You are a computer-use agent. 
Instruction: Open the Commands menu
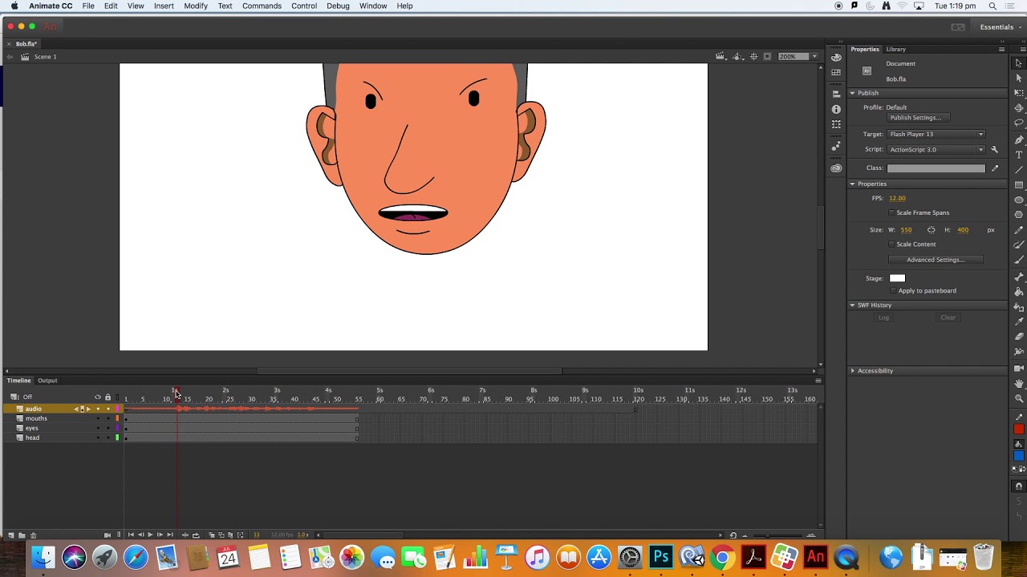[262, 6]
